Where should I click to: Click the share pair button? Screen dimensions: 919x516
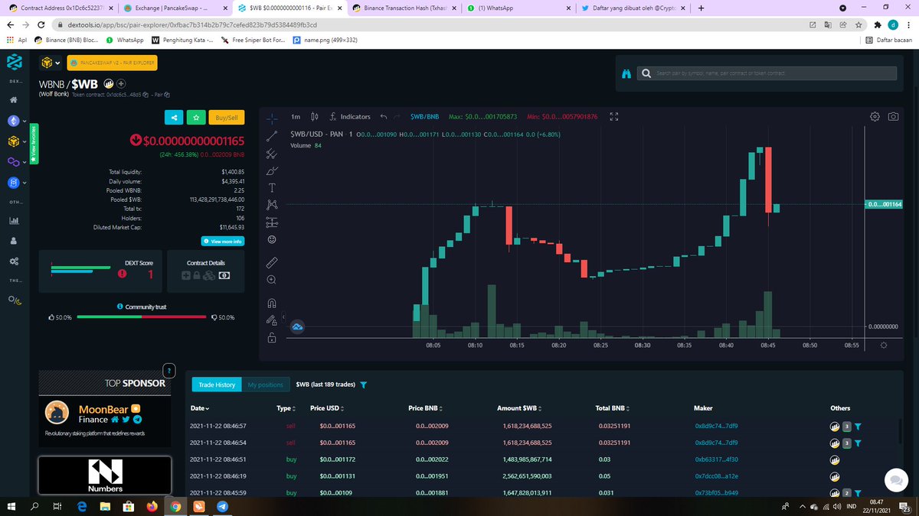coord(175,118)
